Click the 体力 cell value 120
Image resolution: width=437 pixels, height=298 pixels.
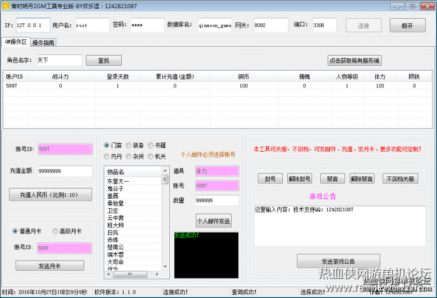coord(380,86)
